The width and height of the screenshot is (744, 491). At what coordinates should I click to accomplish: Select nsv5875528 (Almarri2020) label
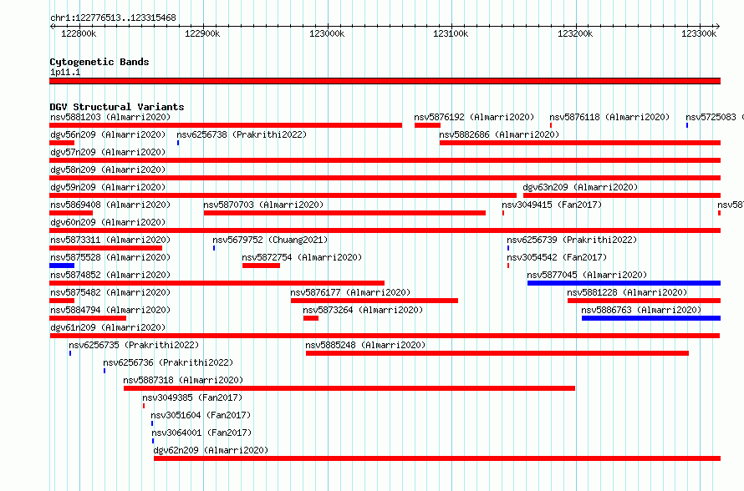click(110, 257)
